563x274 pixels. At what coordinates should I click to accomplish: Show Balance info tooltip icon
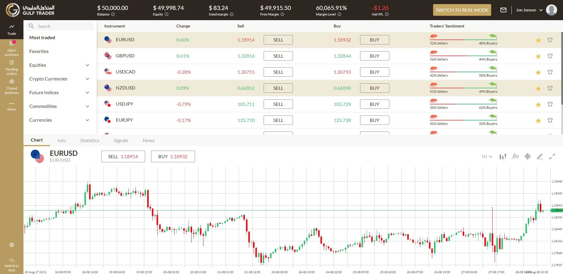tap(113, 14)
